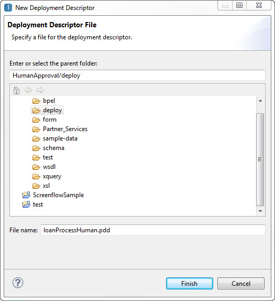Select the ScreenflowSample project icon
The width and height of the screenshot is (275, 301).
point(26,195)
